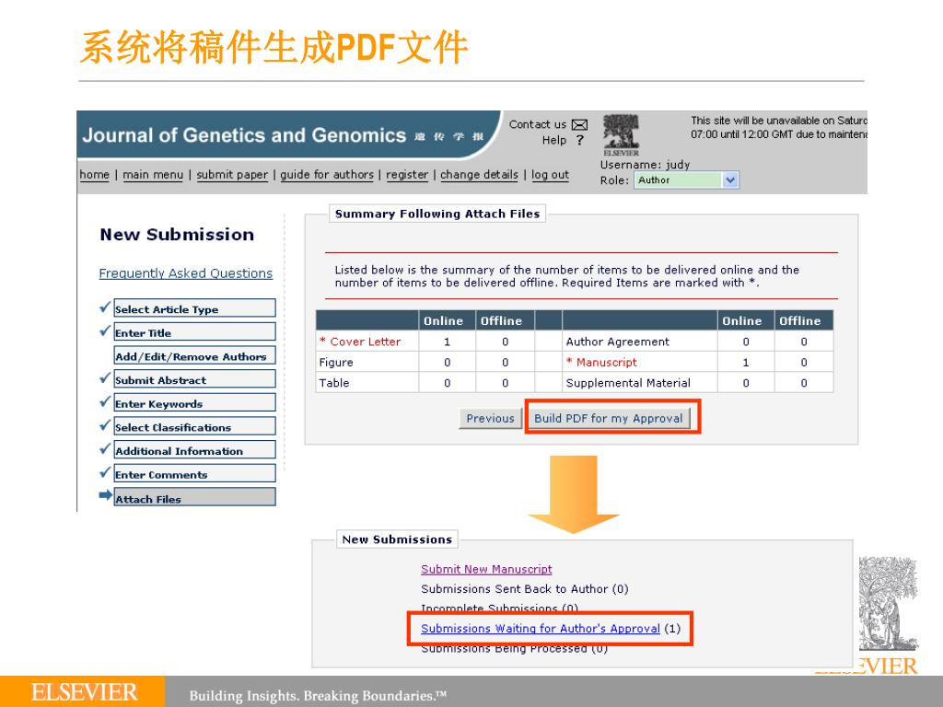Open the Role dropdown arrow
This screenshot has width=943, height=707.
[x=729, y=180]
